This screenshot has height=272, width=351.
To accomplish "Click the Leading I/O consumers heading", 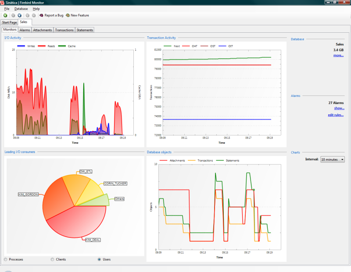I will [20, 152].
